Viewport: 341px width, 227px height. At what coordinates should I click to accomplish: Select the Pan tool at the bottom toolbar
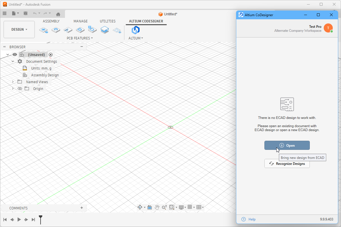click(x=157, y=207)
